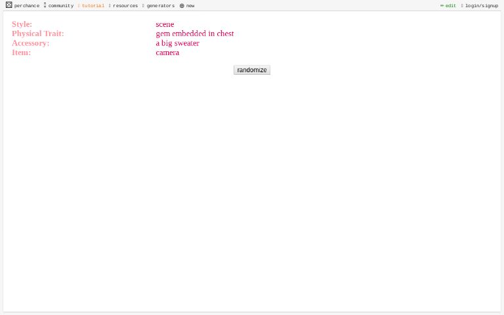Click the icon left of generators
This screenshot has height=315, width=504.
[x=143, y=6]
